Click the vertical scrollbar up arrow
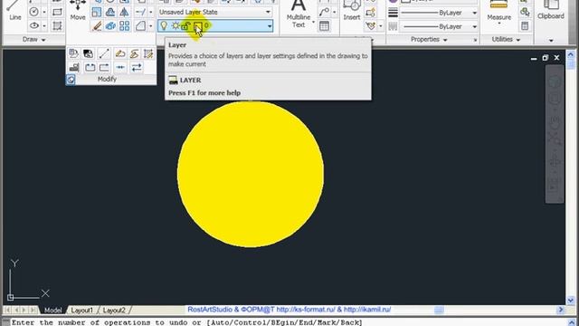The height and width of the screenshot is (326, 579). [x=571, y=54]
